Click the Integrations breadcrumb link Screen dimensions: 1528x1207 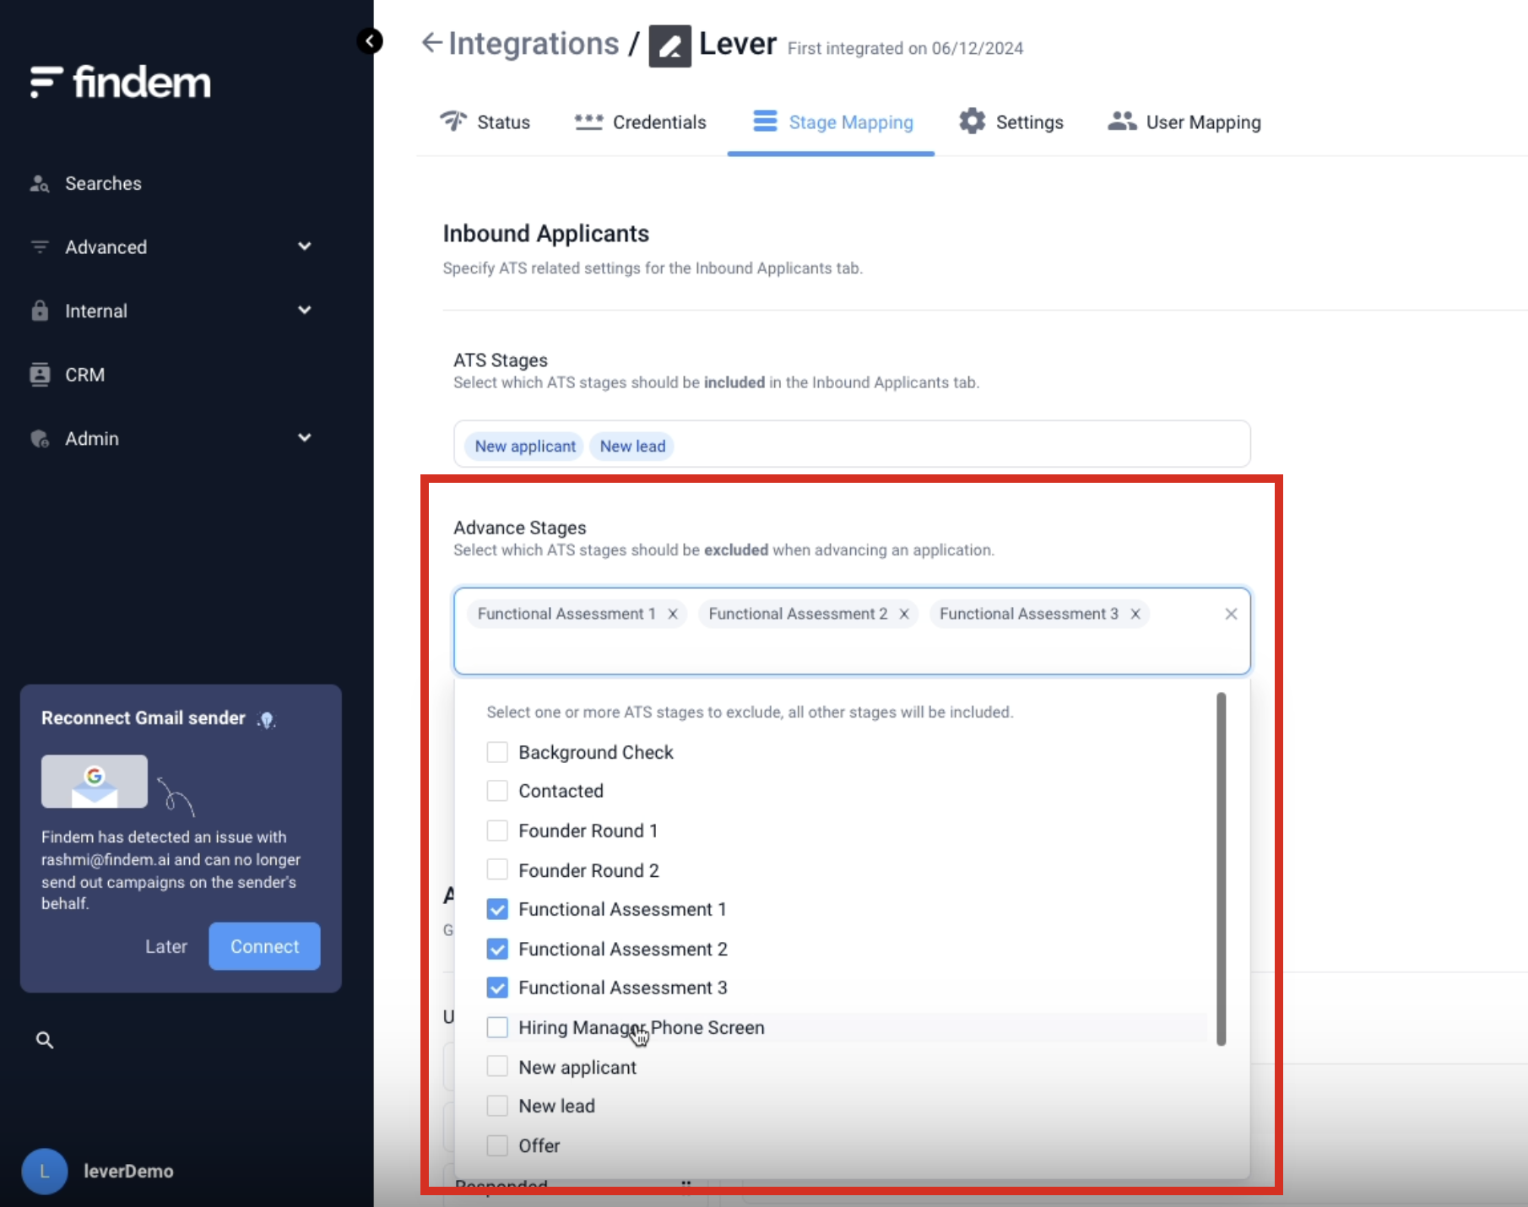pos(534,43)
